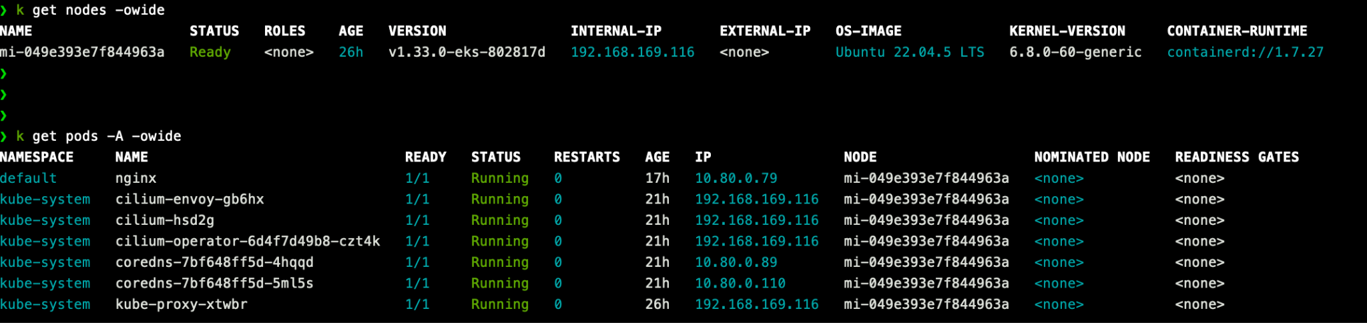The height and width of the screenshot is (323, 1367).
Task: Select the ROLES column header in nodes table
Action: point(285,31)
